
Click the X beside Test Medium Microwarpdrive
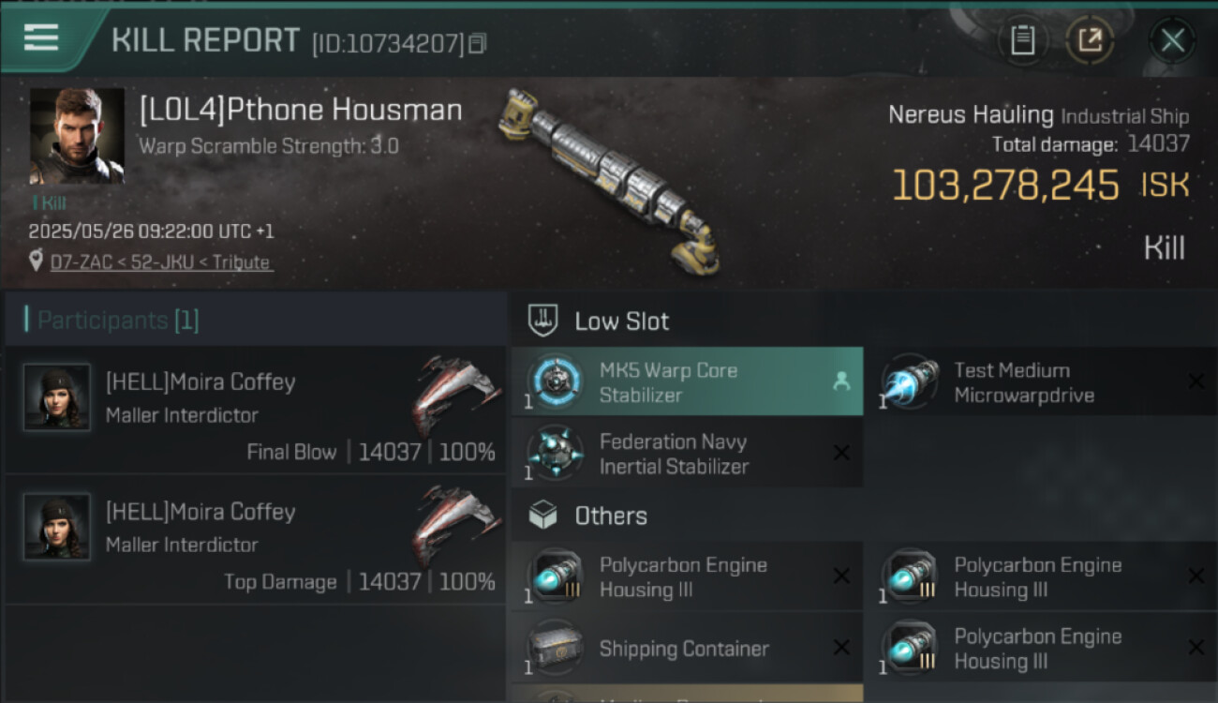1196,381
